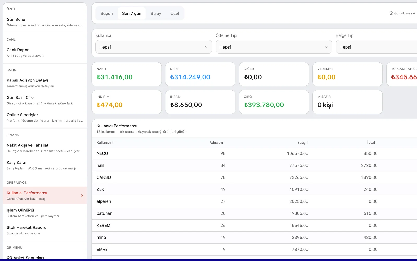
Task: Click the ZEKİ user row
Action: pos(254,189)
